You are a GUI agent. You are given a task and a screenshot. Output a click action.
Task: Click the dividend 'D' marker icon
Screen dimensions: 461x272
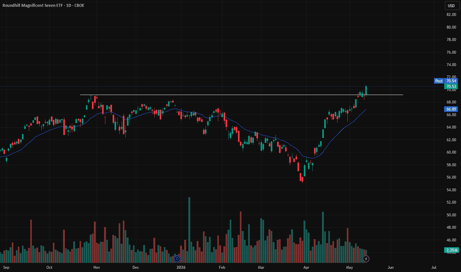point(177,259)
